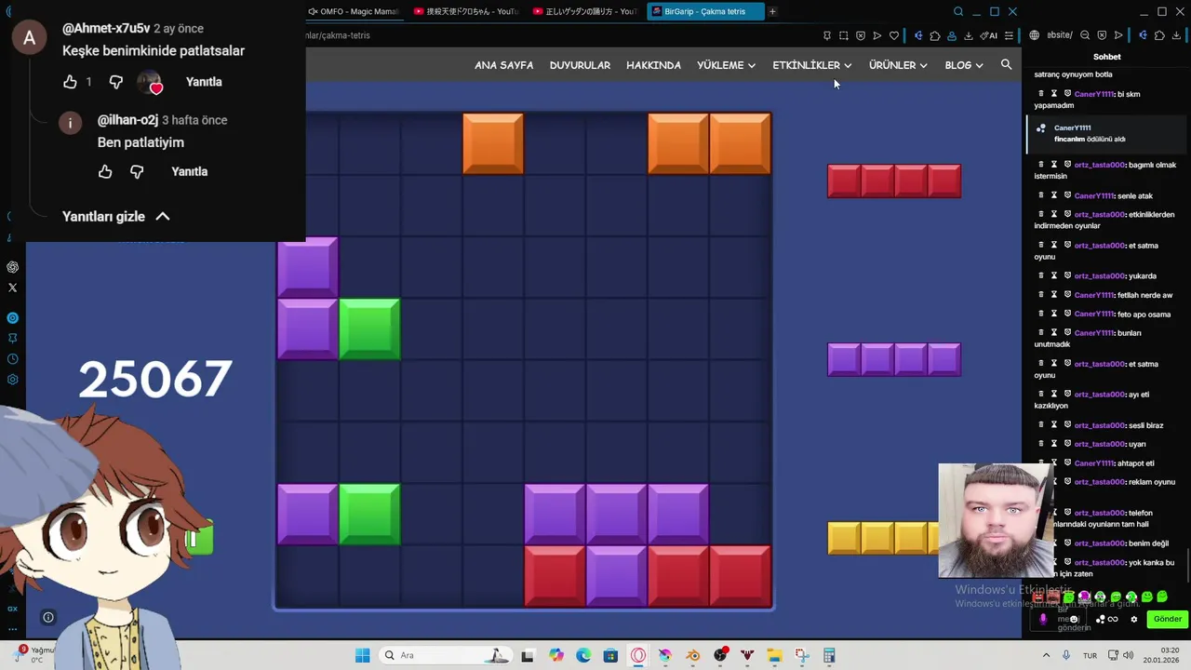Go to ANA SAYFA menu item
Image resolution: width=1191 pixels, height=670 pixels.
(503, 65)
